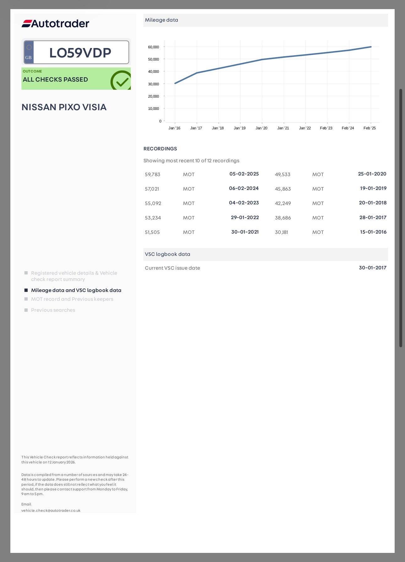The width and height of the screenshot is (405, 562).
Task: Jump to Previous searches section
Action: 53,310
